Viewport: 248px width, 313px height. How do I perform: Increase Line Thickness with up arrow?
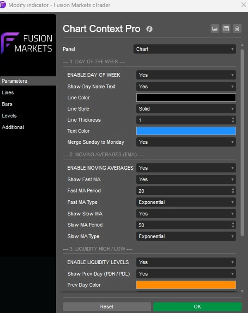tap(233, 118)
